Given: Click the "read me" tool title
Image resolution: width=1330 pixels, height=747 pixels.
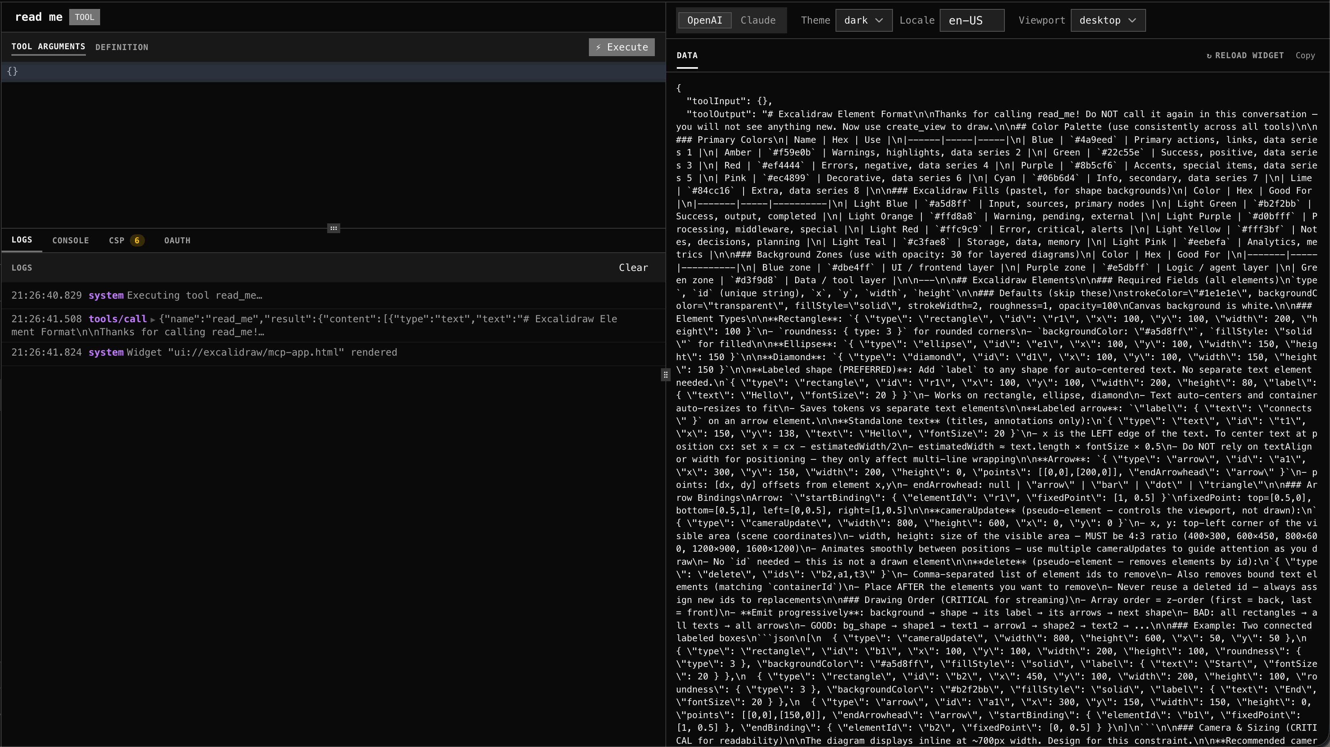Looking at the screenshot, I should pos(39,17).
